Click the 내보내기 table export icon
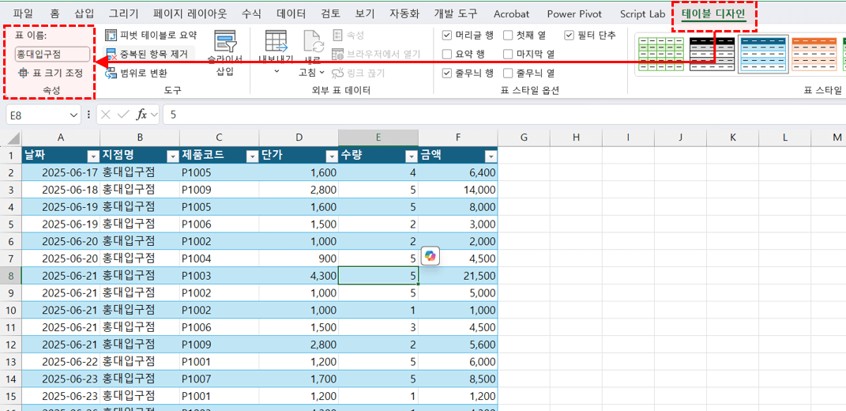This screenshot has height=411, width=846. pyautogui.click(x=276, y=42)
